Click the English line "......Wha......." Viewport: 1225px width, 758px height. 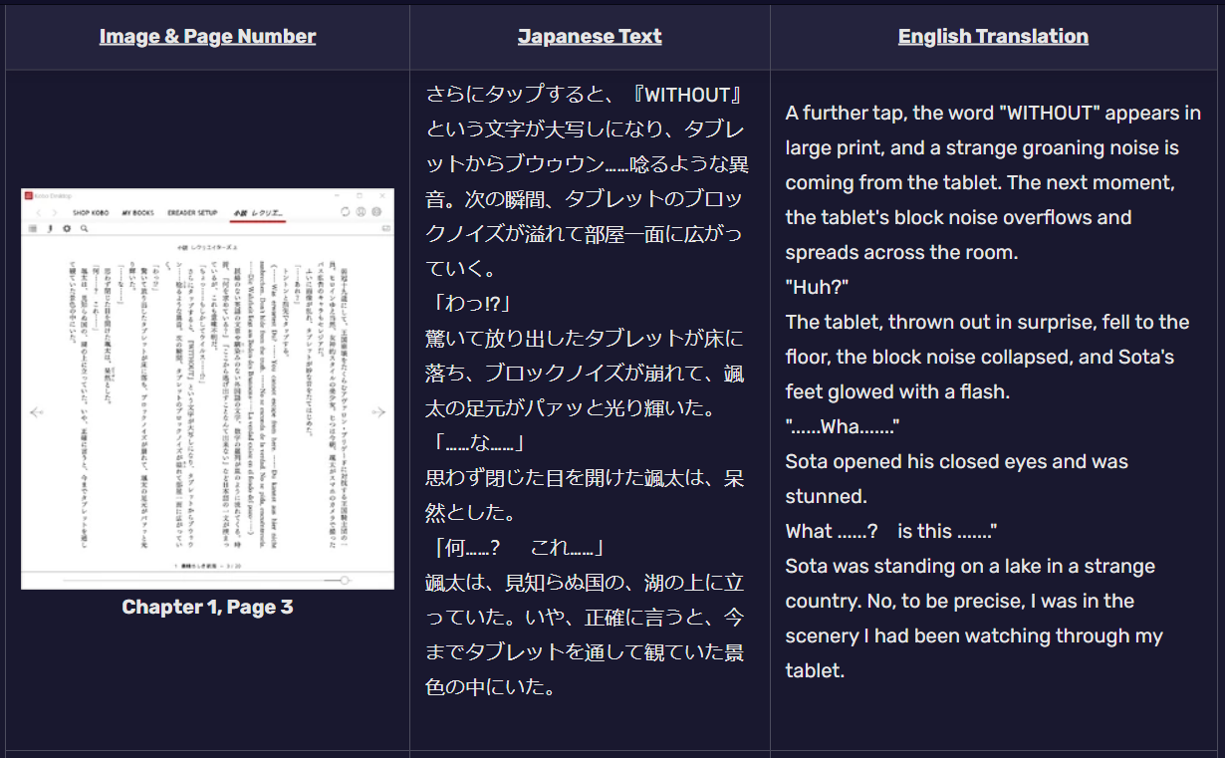(x=843, y=426)
